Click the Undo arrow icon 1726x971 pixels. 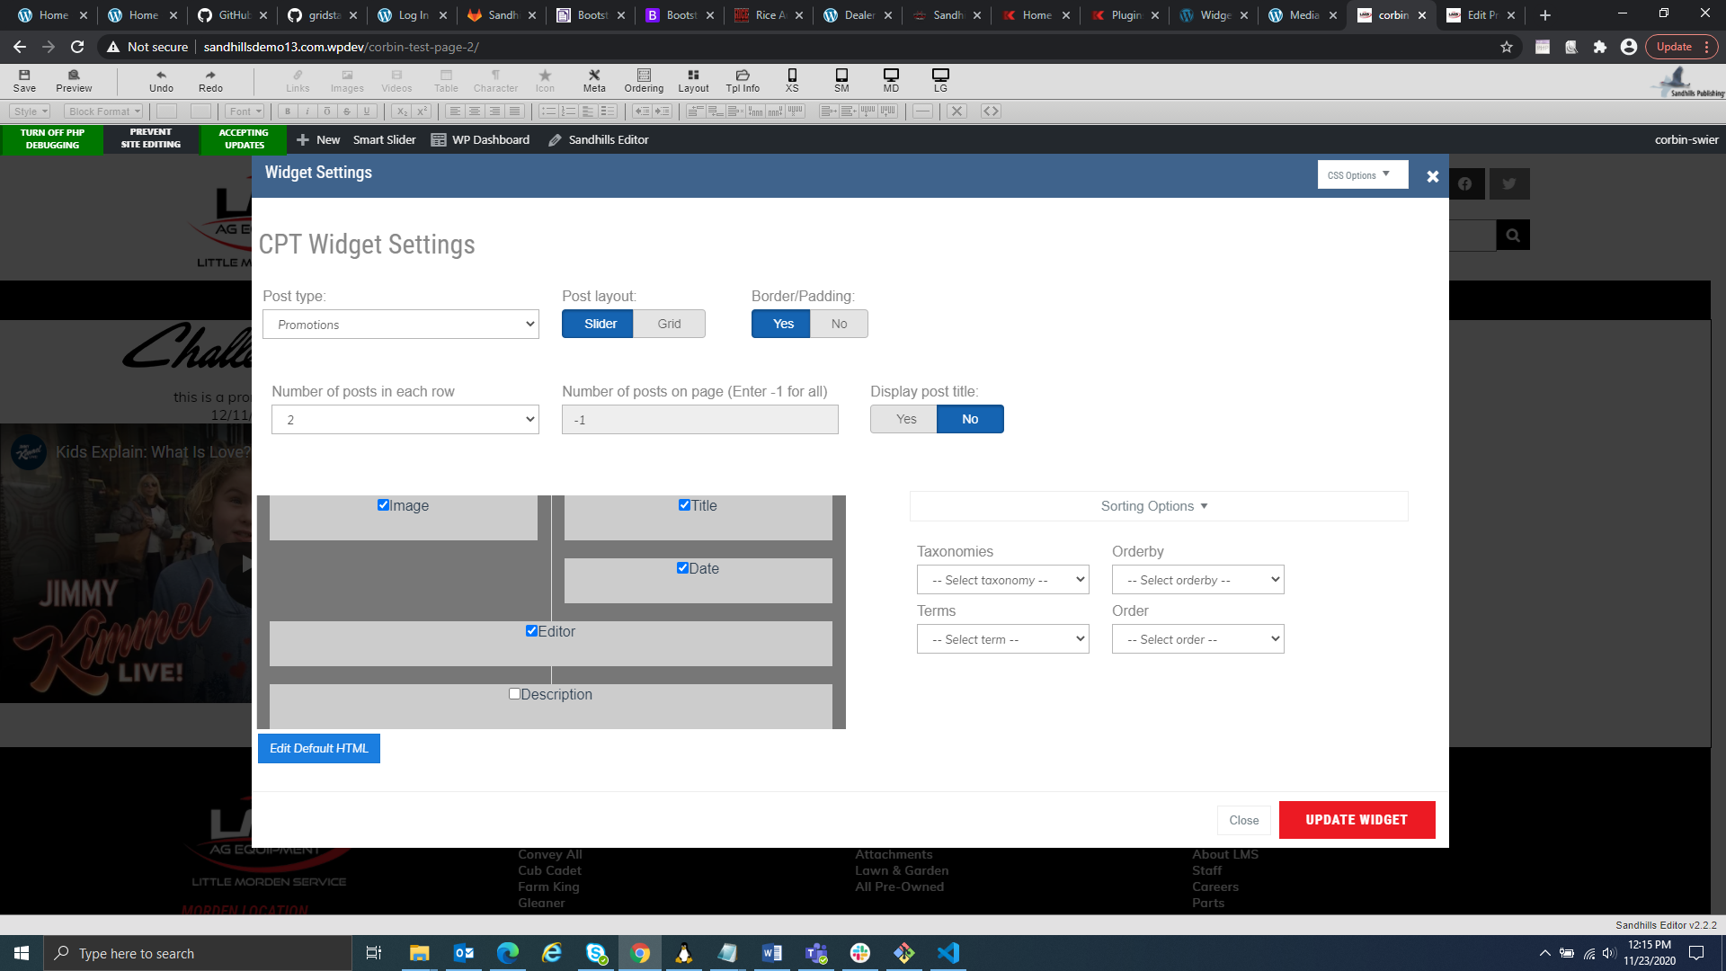161,80
